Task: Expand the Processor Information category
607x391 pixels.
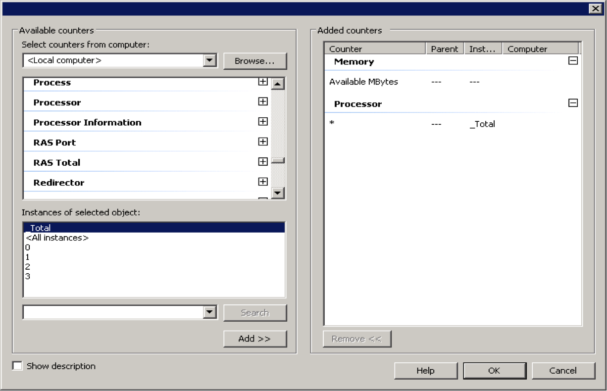Action: pos(263,121)
